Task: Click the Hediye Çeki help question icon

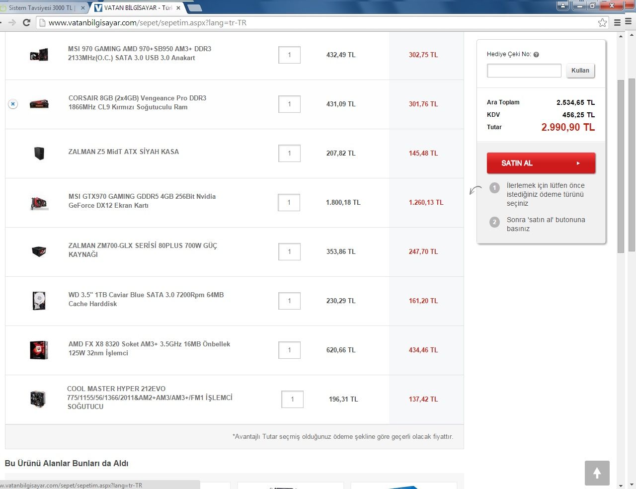Action: [536, 55]
